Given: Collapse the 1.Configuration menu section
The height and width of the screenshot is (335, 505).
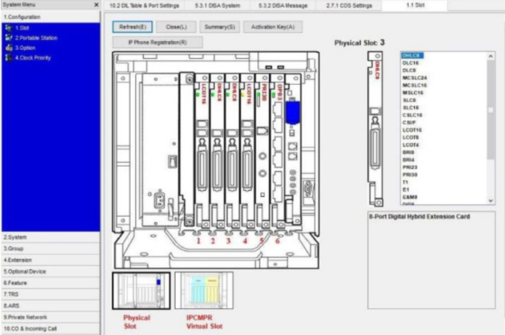Looking at the screenshot, I should tap(51, 17).
